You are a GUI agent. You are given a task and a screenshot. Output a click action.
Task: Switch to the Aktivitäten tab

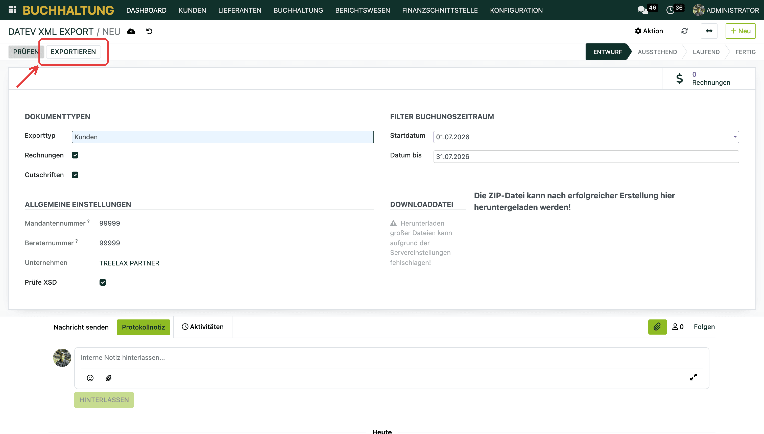(x=203, y=327)
